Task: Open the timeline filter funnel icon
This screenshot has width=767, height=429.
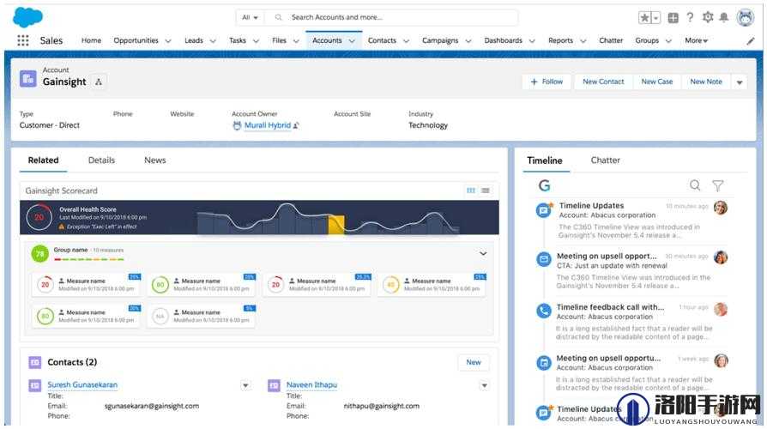Action: click(717, 185)
